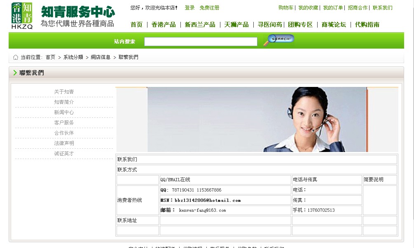Click the 我的收藏 favorites link

coord(310,7)
